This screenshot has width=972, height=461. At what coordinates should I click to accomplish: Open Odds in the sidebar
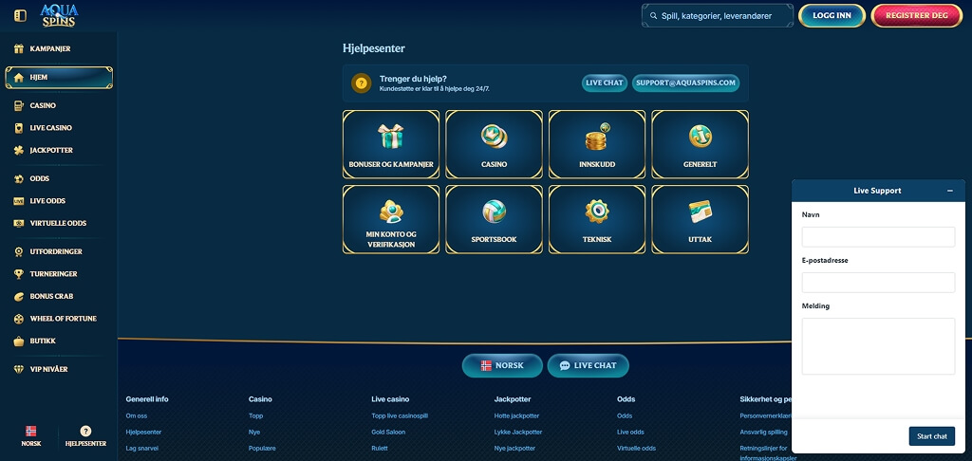pos(59,178)
